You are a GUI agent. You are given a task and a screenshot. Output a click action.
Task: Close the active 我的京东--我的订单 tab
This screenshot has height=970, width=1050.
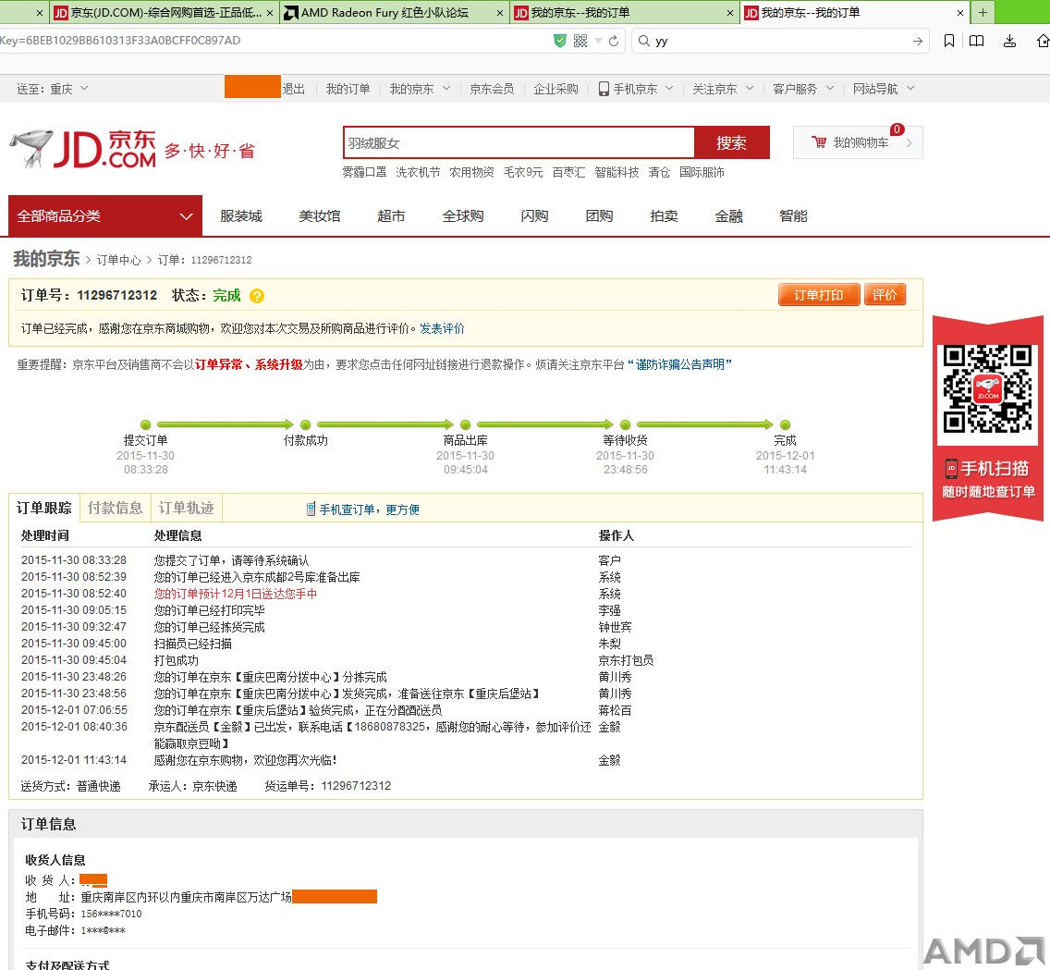(960, 13)
